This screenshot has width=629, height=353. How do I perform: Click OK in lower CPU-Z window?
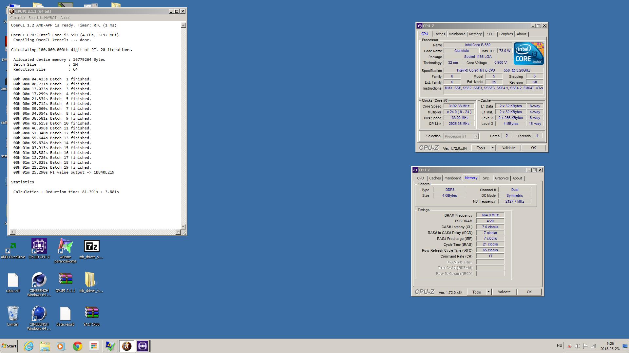pyautogui.click(x=529, y=292)
